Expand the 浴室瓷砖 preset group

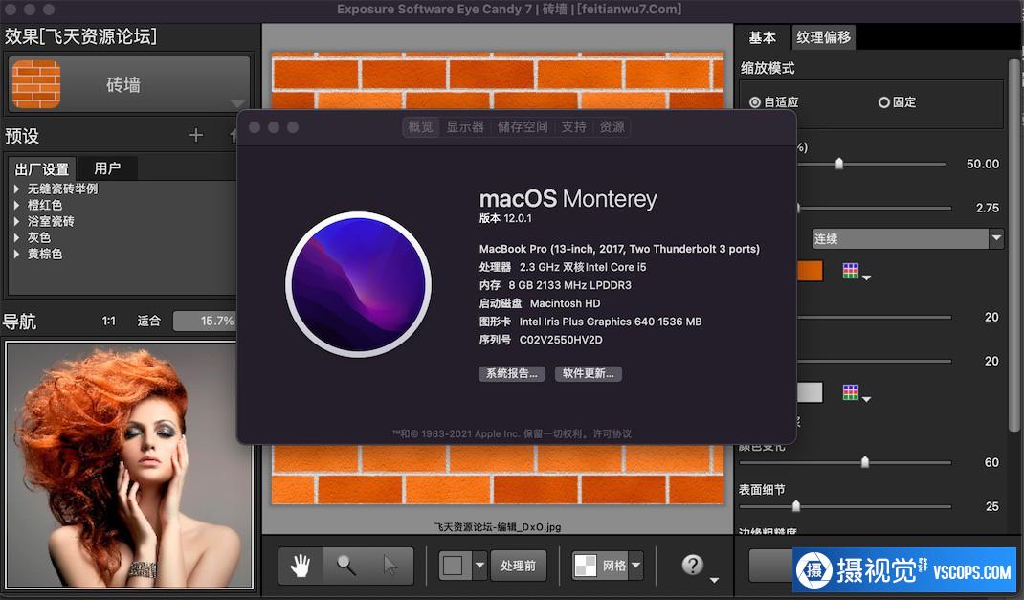[x=16, y=221]
